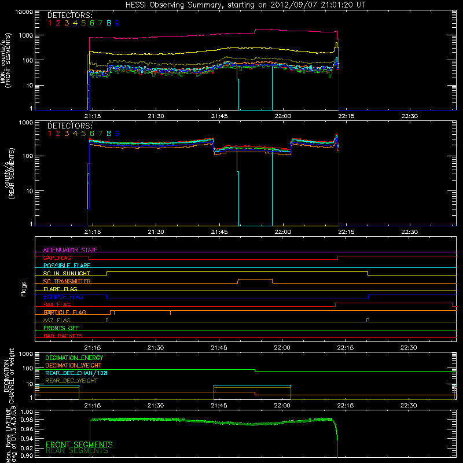Click the POSSIBLE_FLARE flag label
Screen dimensions: 463x463
click(67, 266)
